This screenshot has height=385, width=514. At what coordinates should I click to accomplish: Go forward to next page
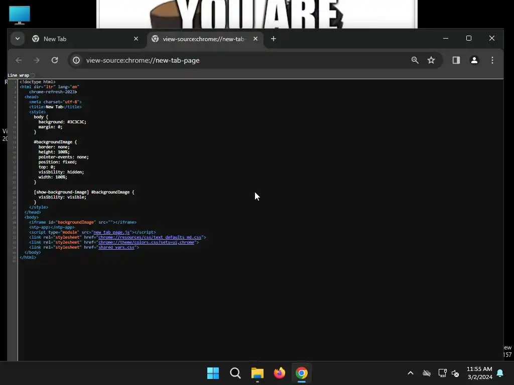pyautogui.click(x=37, y=60)
